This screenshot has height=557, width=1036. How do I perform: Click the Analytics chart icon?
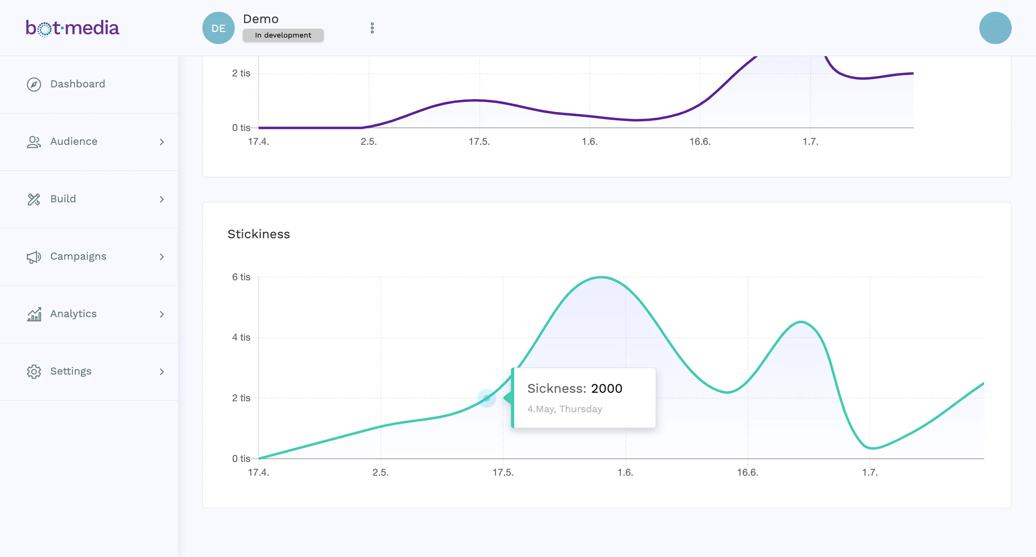point(34,314)
